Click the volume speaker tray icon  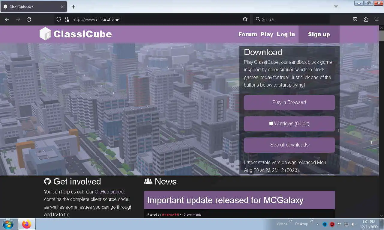pyautogui.click(x=353, y=224)
